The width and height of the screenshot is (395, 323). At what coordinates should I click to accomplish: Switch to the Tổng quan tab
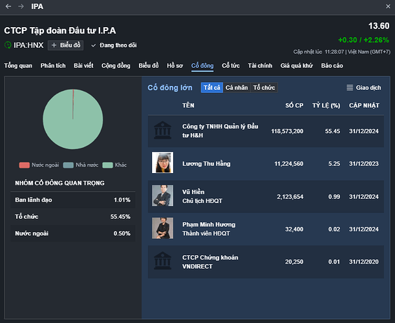[19, 66]
